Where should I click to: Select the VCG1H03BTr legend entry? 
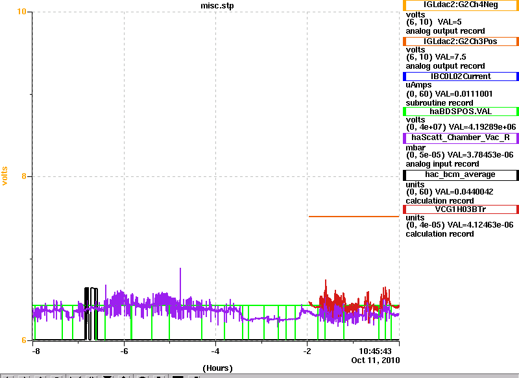click(461, 209)
